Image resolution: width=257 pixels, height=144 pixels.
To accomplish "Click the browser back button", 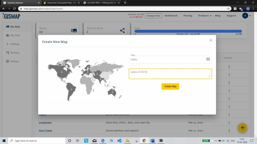I will 4,9.
